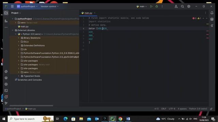This screenshot has width=218, height=122.
Task: Open Python Packages tool window
Action: point(6,78)
